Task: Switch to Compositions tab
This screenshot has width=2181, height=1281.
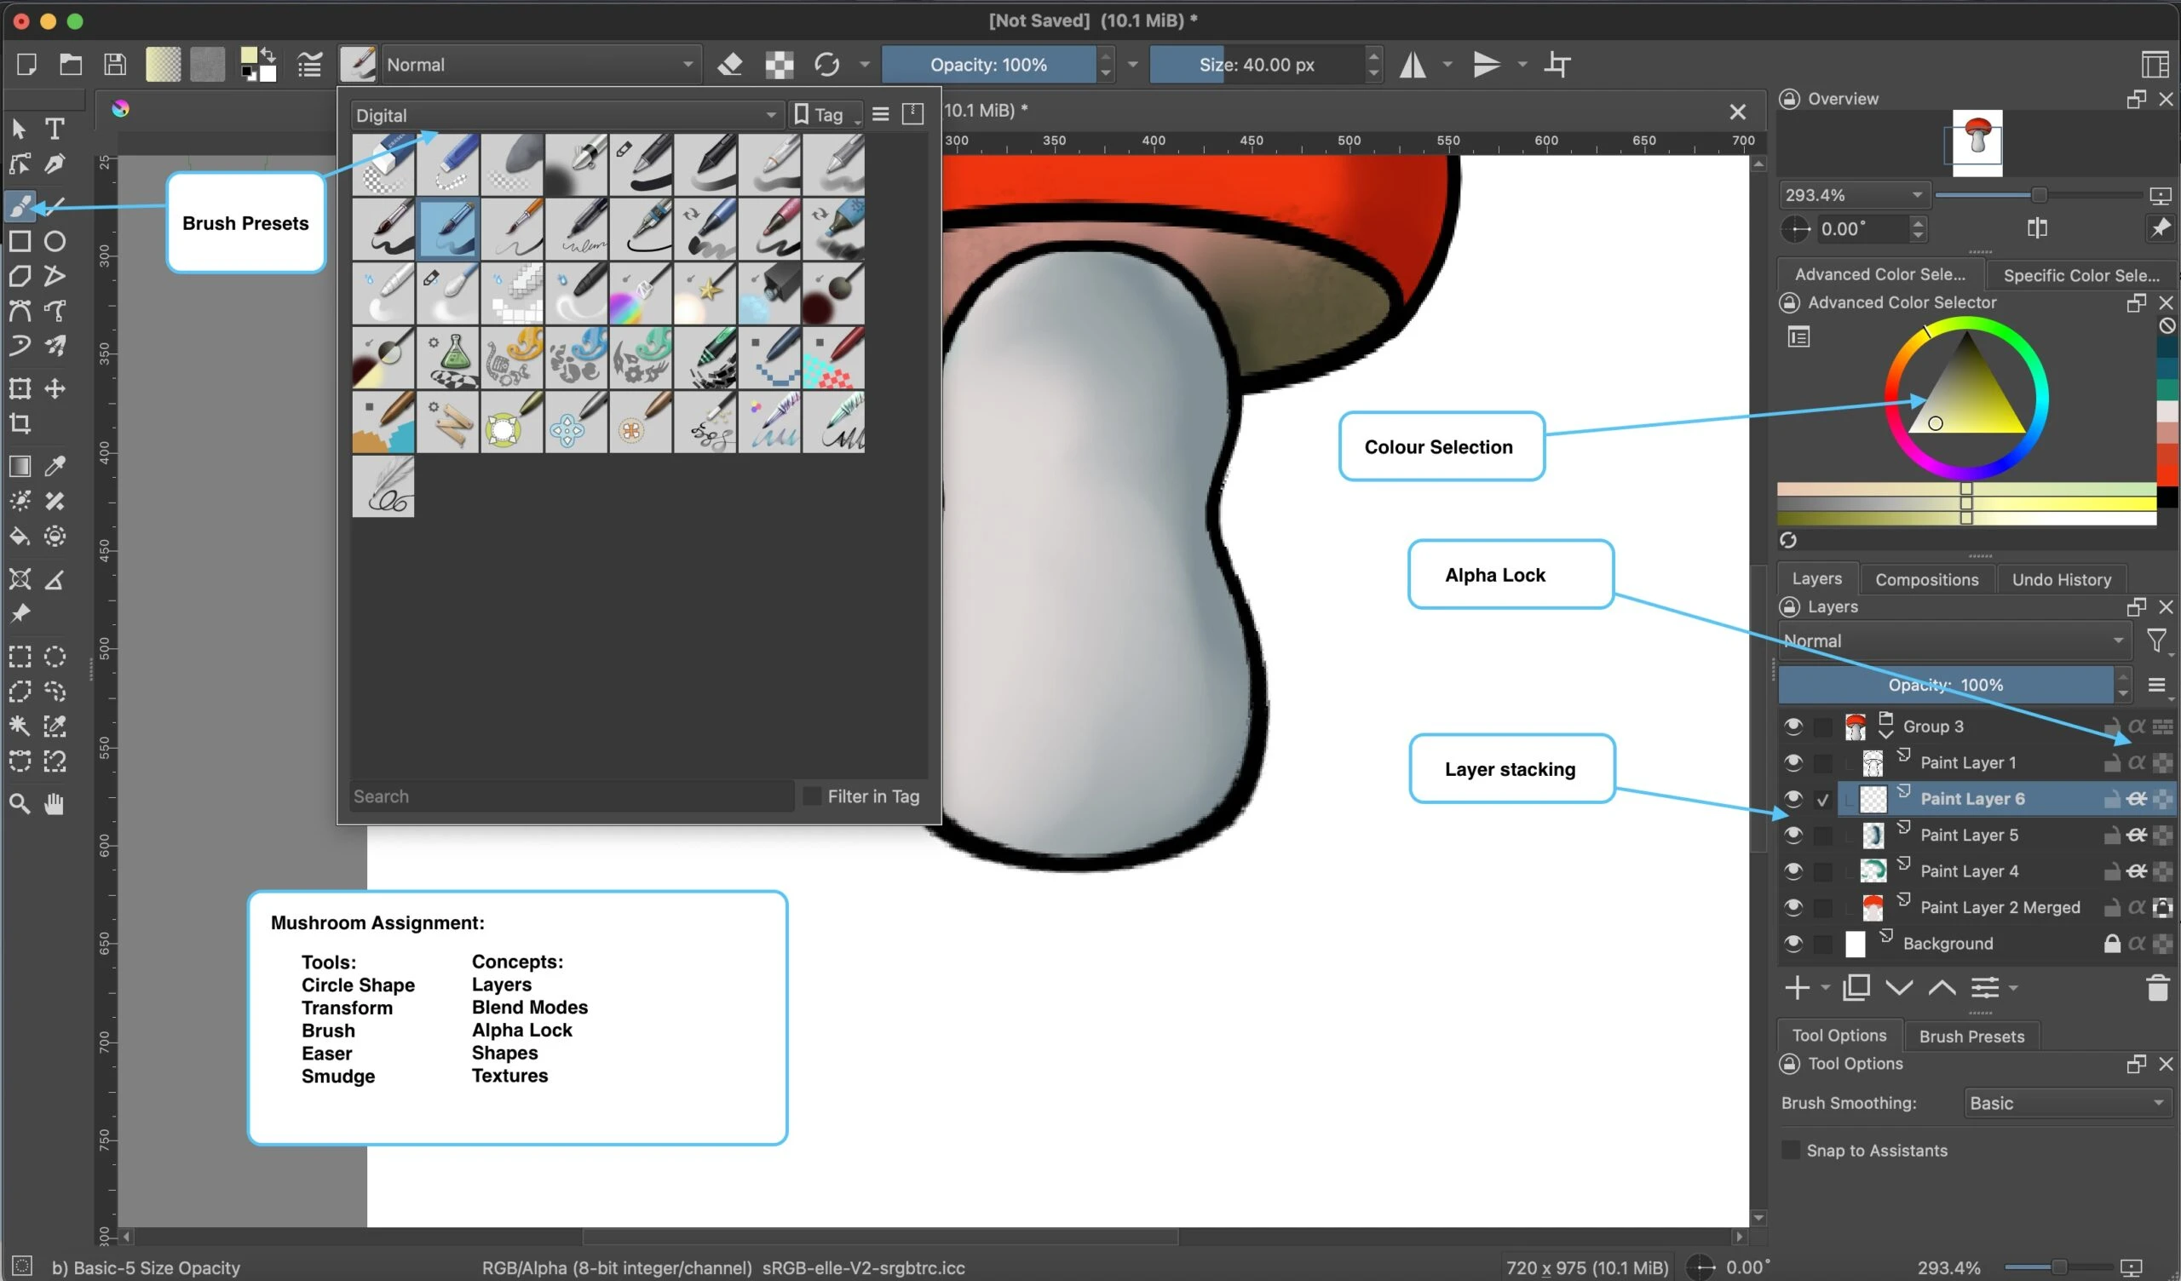Action: (x=1925, y=579)
